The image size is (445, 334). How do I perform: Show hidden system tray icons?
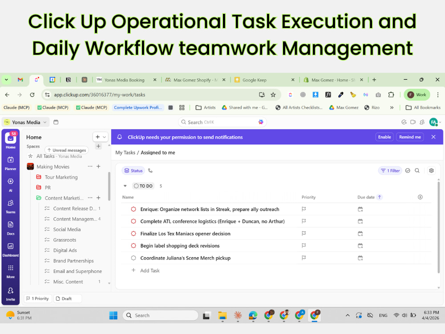click(x=348, y=315)
